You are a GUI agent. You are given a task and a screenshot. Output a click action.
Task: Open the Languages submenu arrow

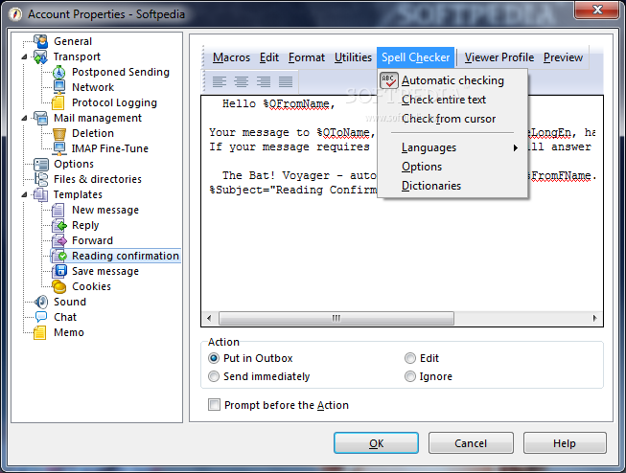(516, 148)
